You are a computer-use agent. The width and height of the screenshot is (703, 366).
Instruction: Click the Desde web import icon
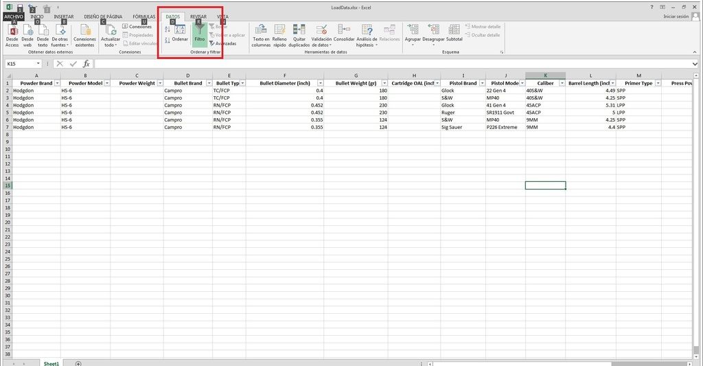click(x=27, y=36)
